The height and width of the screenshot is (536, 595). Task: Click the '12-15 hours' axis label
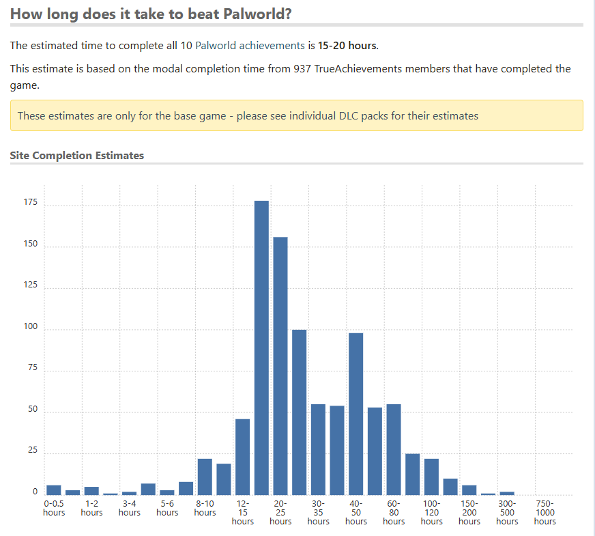tap(243, 513)
